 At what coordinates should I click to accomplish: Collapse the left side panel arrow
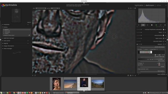(1, 40)
